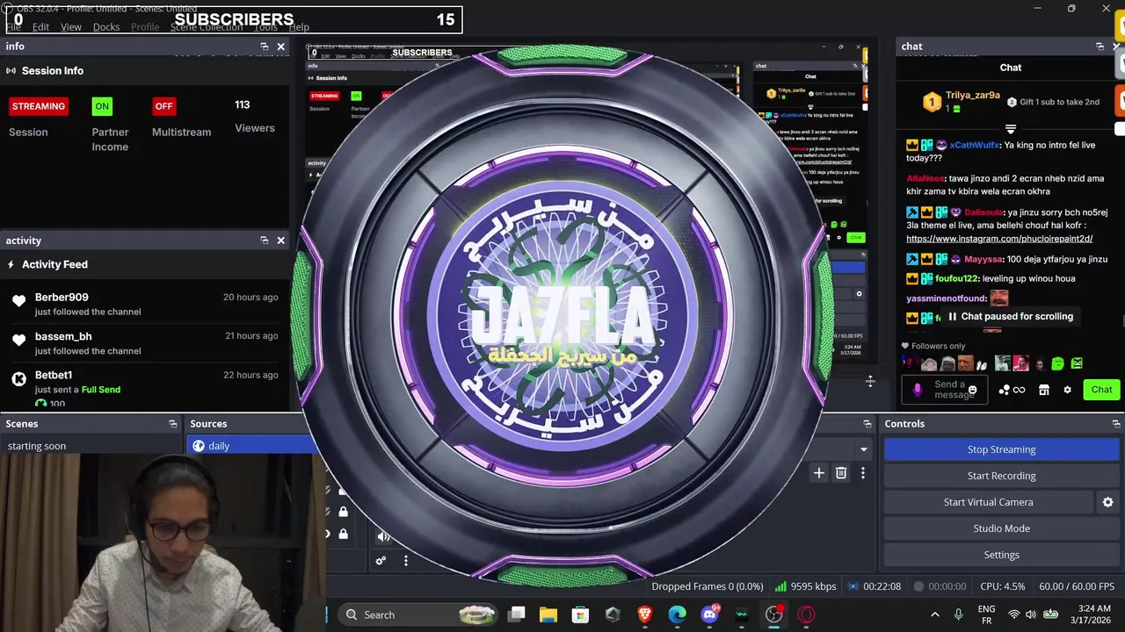The width and height of the screenshot is (1125, 632).
Task: Click Dropped Frames 0 (0.0%) status text
Action: click(x=708, y=586)
